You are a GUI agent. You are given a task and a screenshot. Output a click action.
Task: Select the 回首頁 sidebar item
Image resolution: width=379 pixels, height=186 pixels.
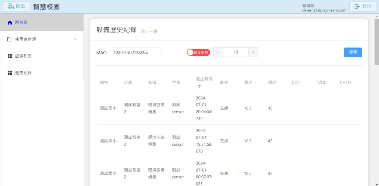pyautogui.click(x=21, y=23)
